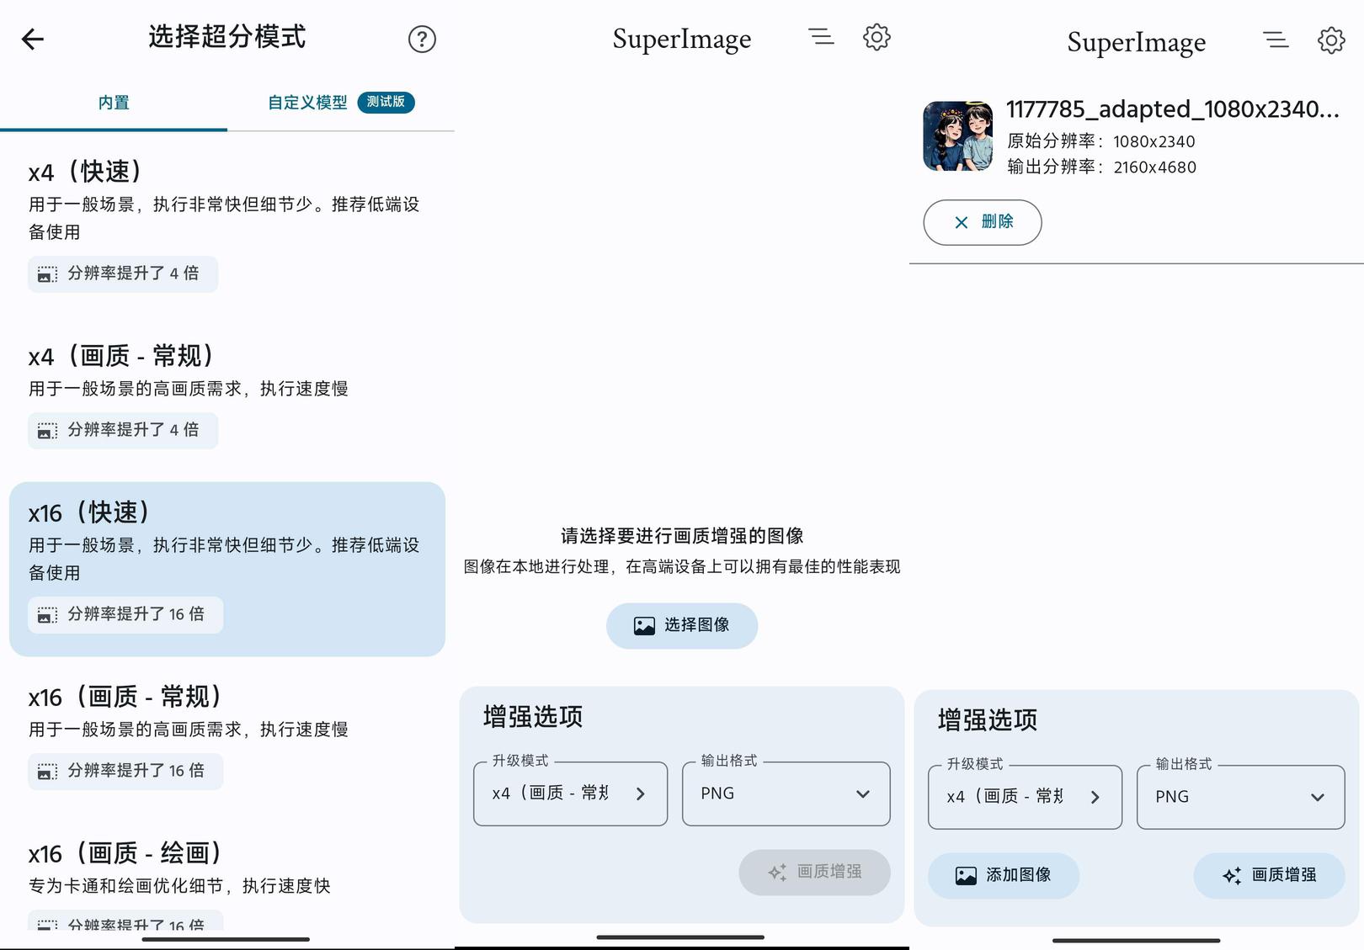Click the greyed-out 画质增强 button
Screen dimensions: 1364x950
coord(814,872)
